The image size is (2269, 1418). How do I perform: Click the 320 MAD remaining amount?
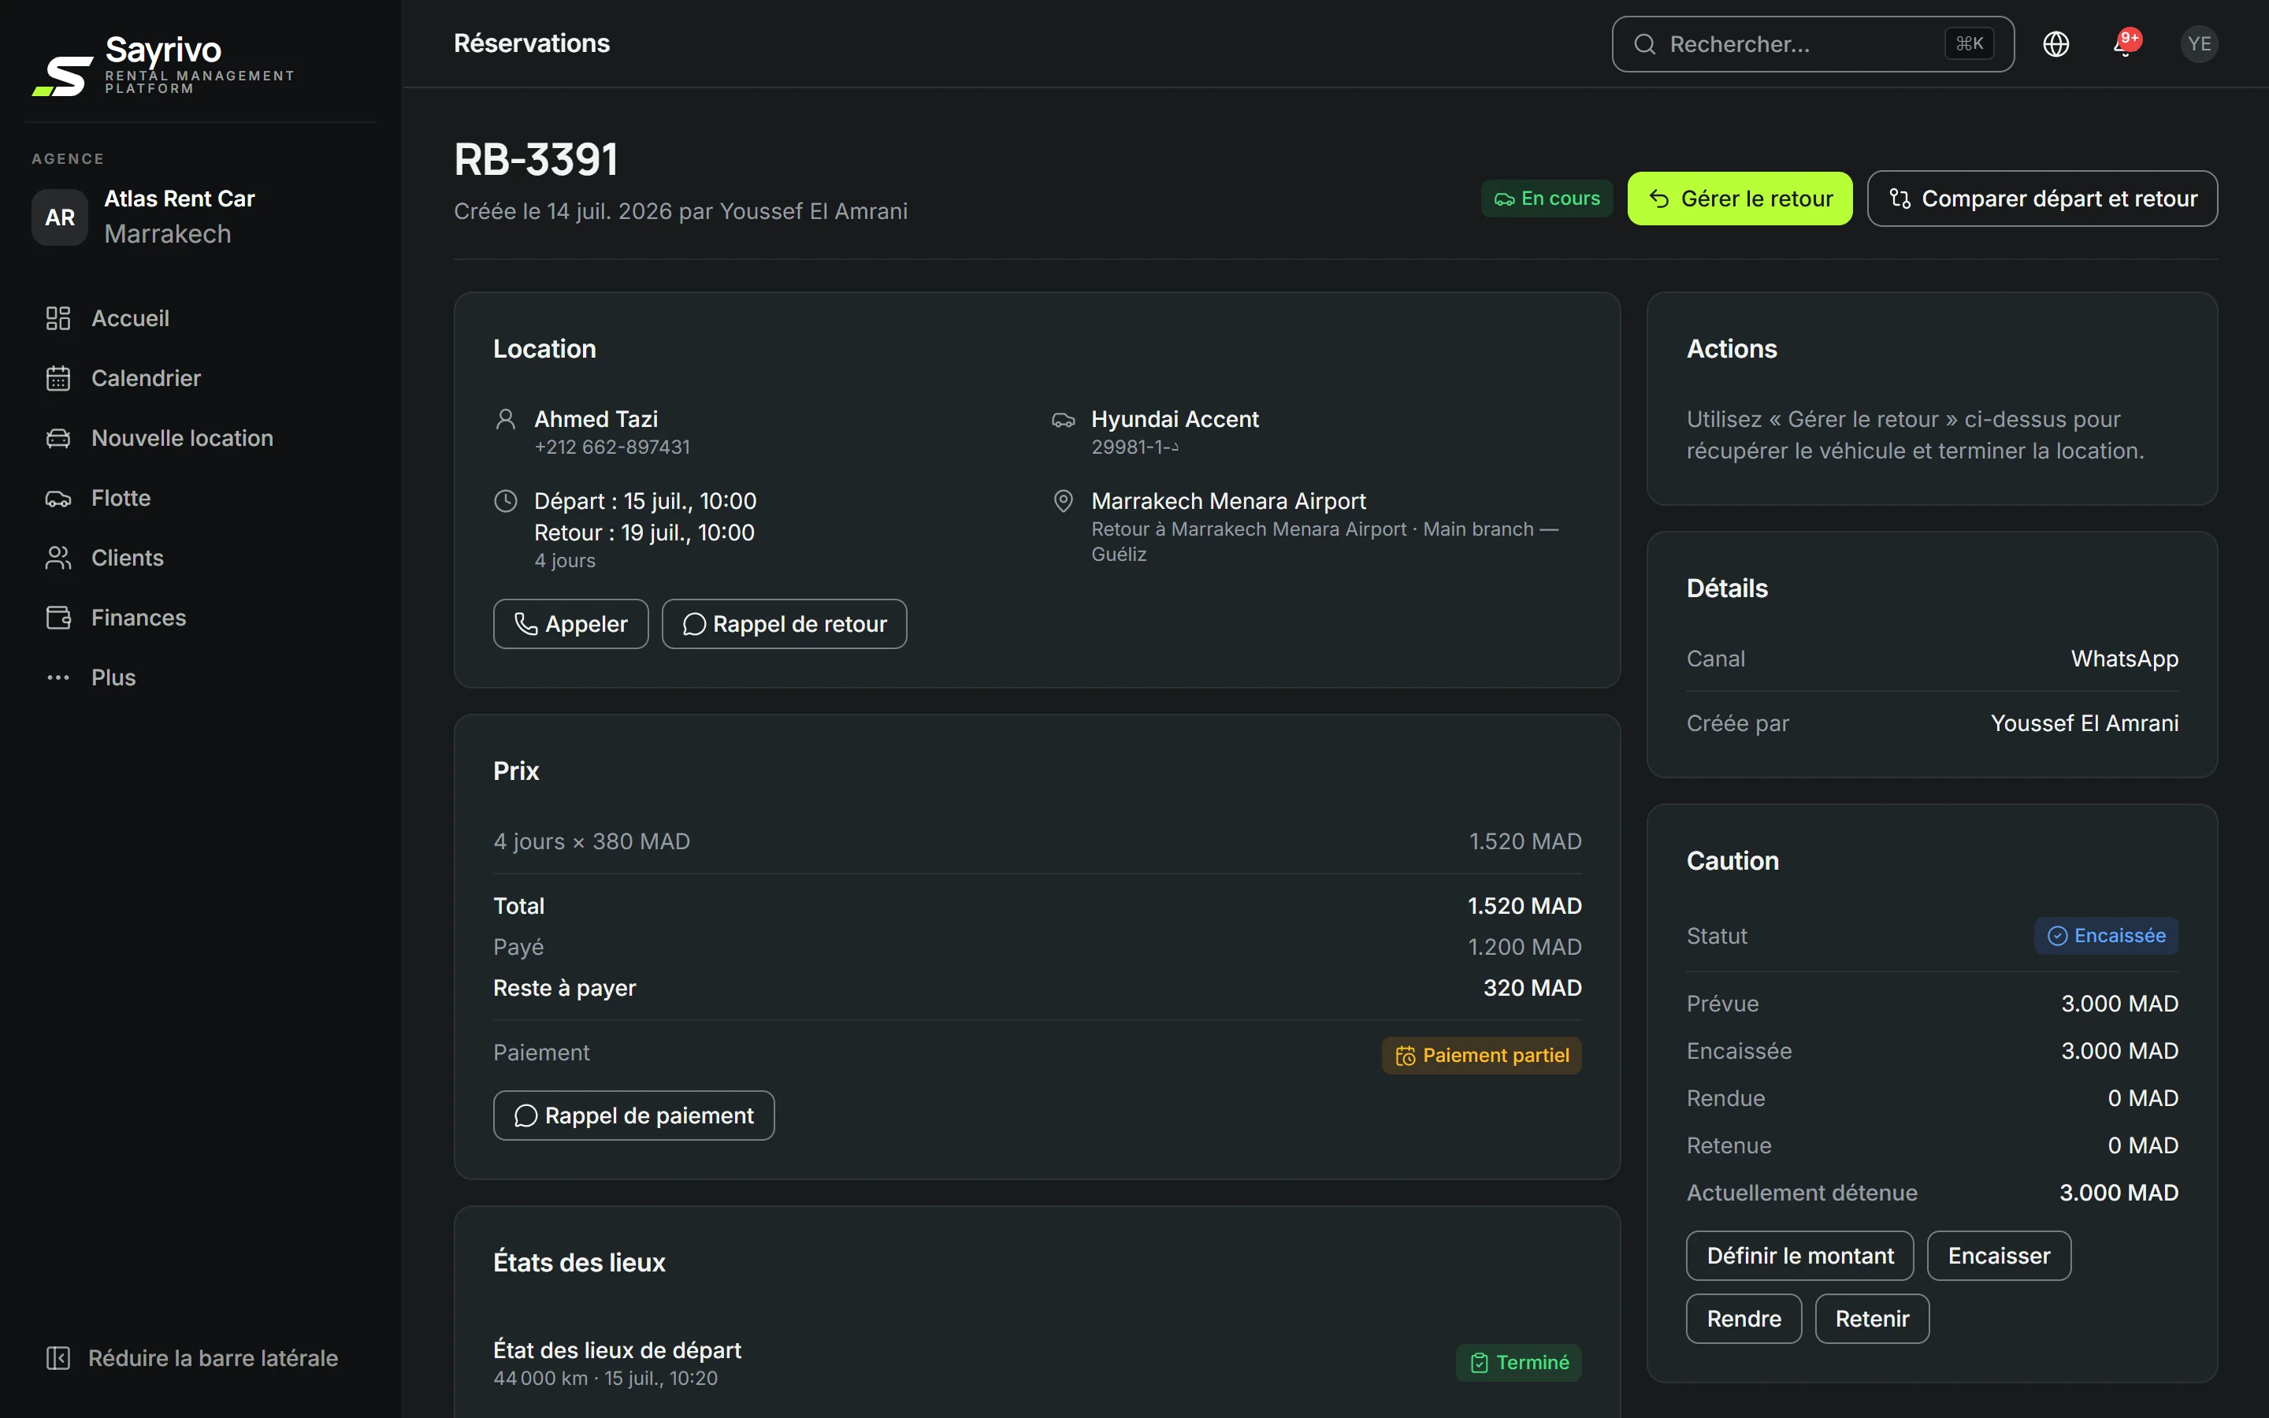[x=1532, y=988]
